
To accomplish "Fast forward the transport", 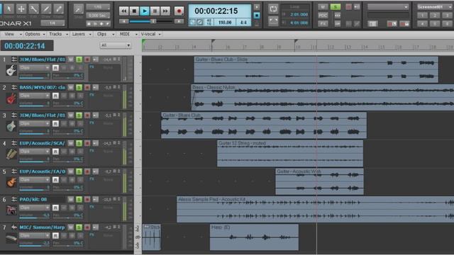I will [165, 11].
